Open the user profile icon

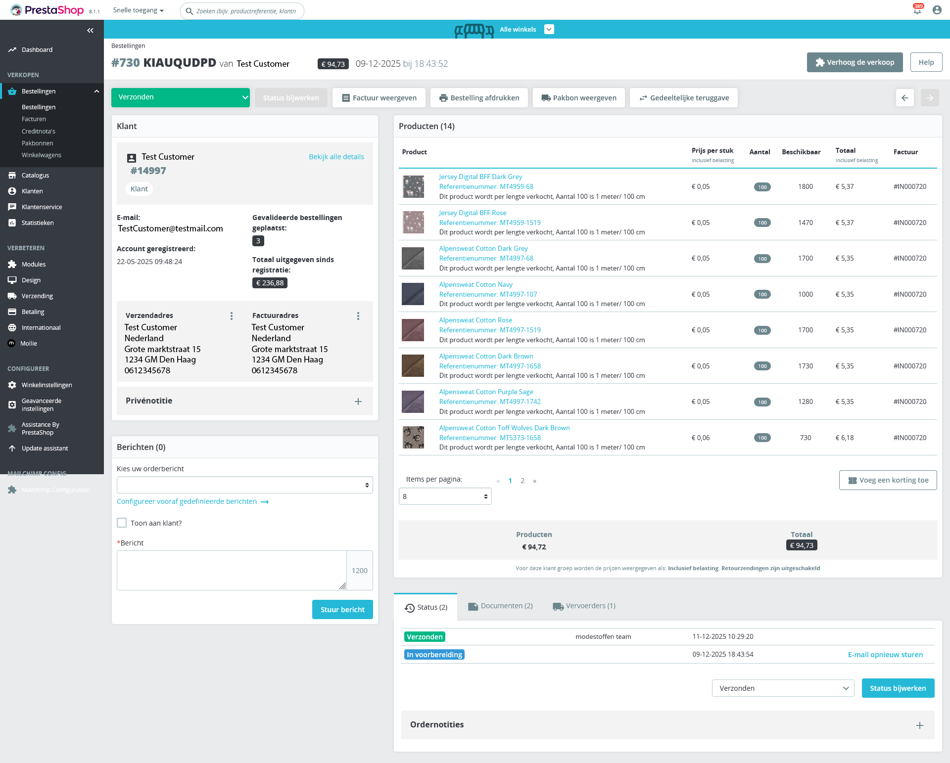pyautogui.click(x=937, y=10)
